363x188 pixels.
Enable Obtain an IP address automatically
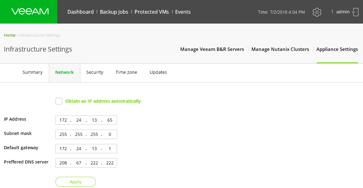(x=59, y=101)
